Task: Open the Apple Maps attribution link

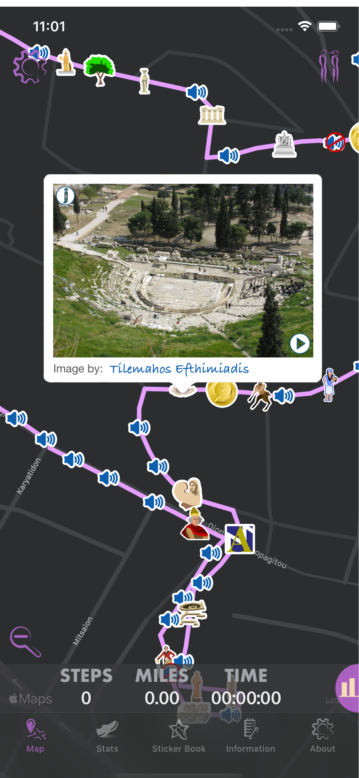Action: tap(30, 699)
